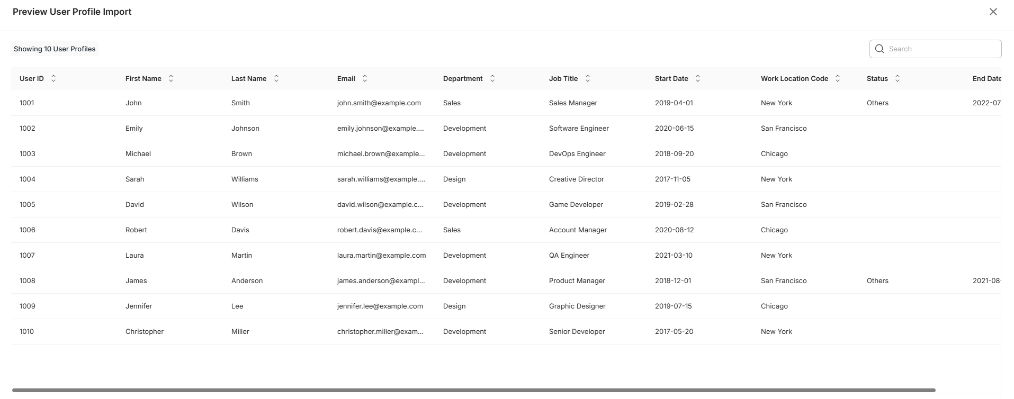The height and width of the screenshot is (399, 1014).
Task: Sort by Status column arrows
Action: click(898, 78)
